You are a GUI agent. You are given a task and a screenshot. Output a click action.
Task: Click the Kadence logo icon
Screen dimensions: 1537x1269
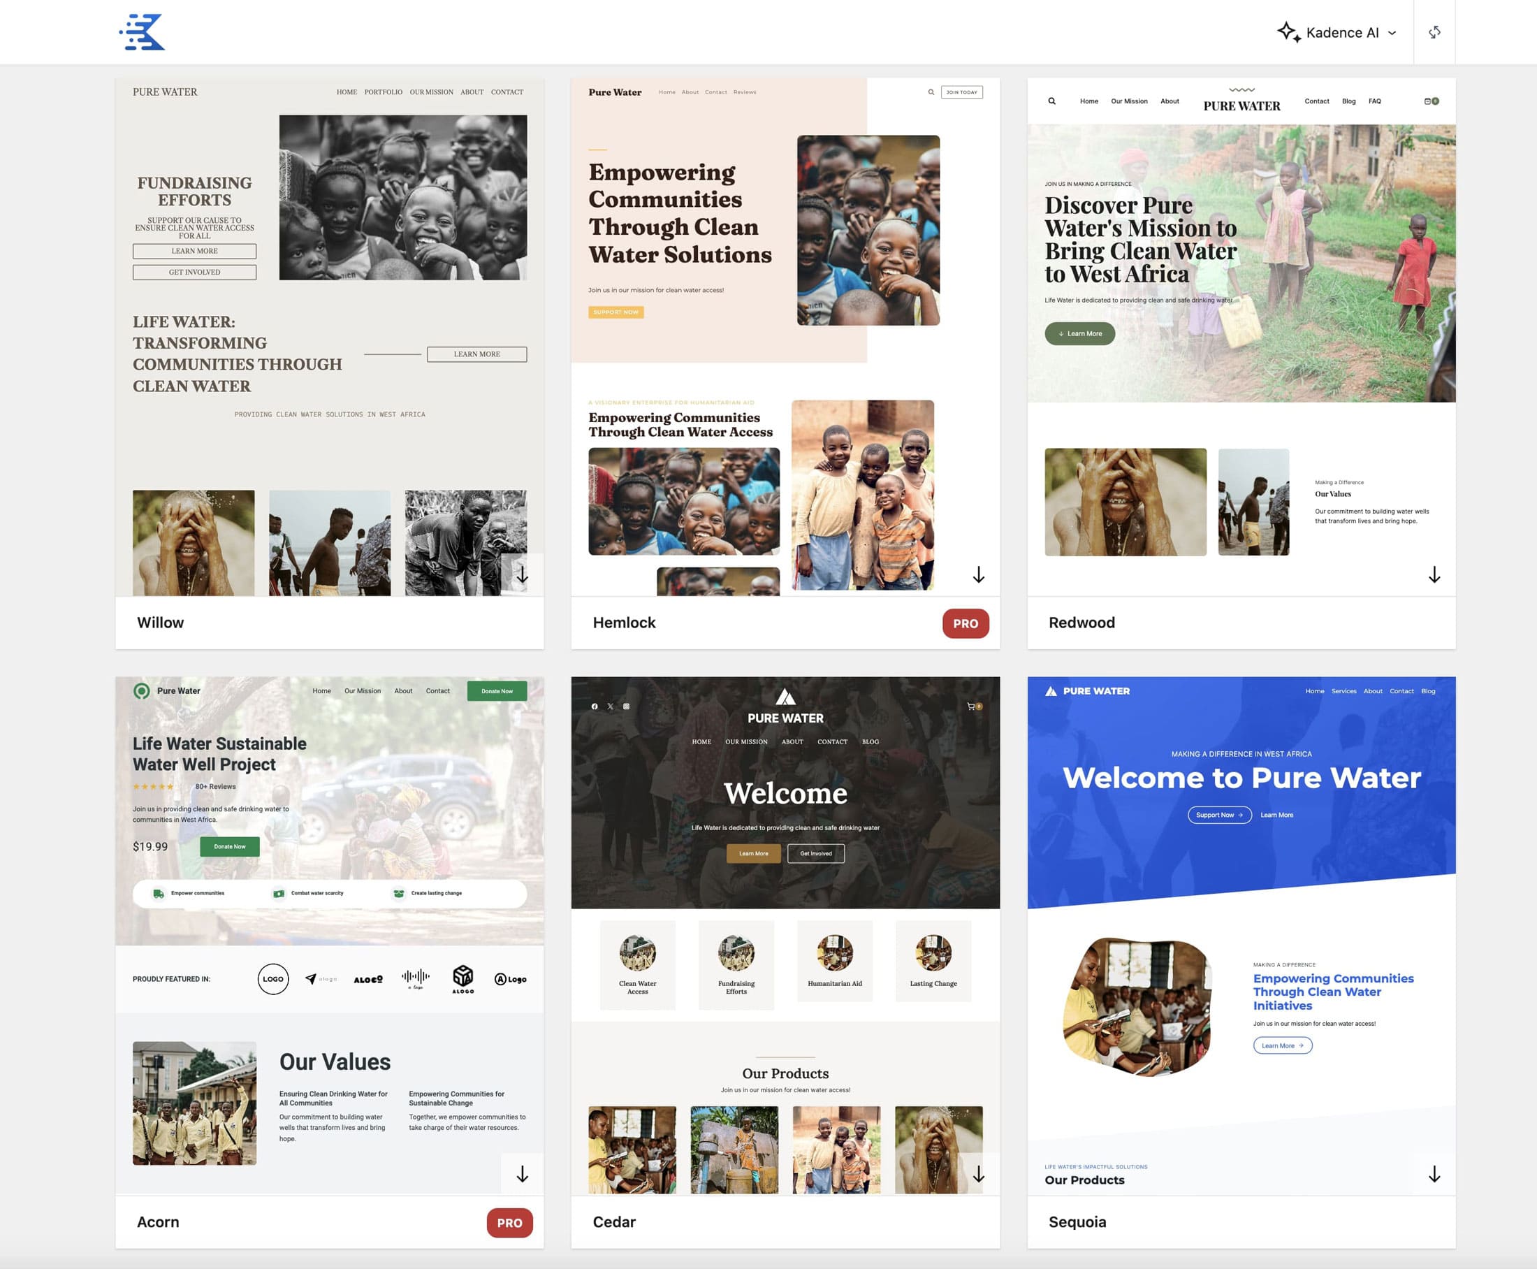click(143, 32)
